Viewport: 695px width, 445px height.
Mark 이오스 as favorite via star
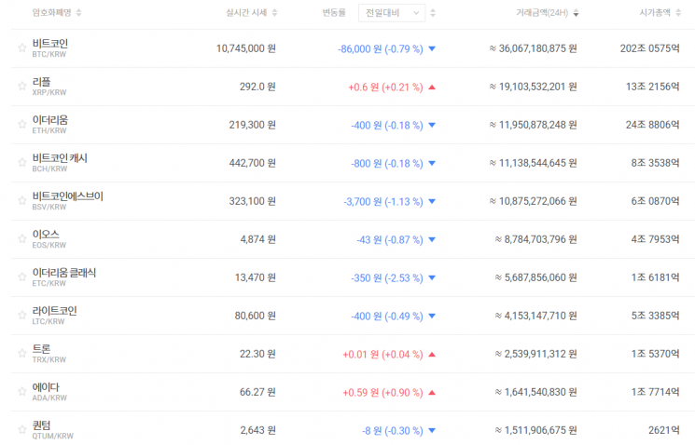tap(22, 239)
